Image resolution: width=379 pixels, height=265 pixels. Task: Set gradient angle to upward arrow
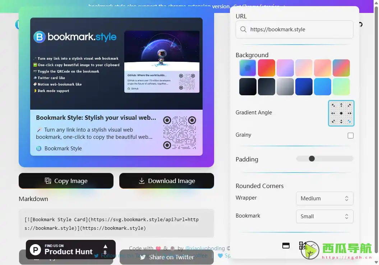pyautogui.click(x=341, y=105)
